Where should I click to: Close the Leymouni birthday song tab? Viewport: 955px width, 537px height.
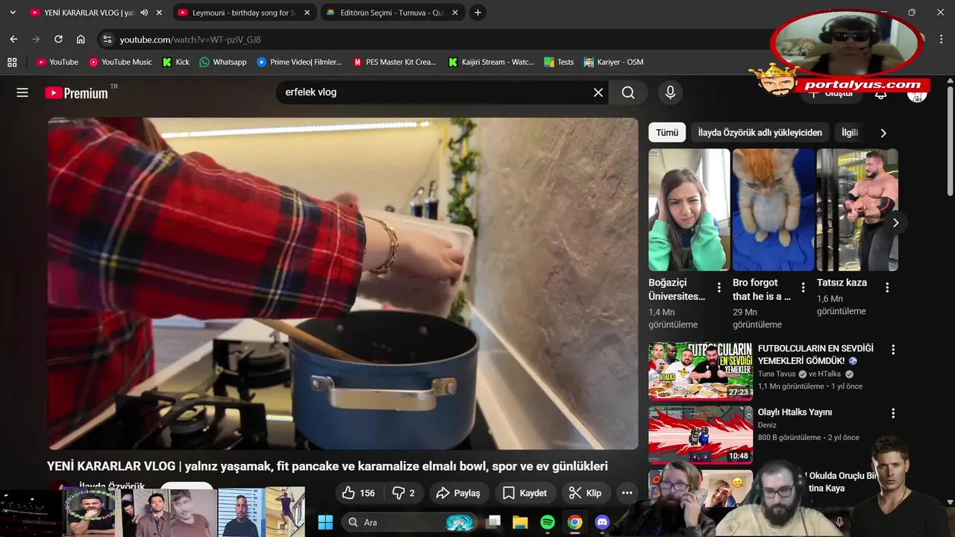point(307,13)
